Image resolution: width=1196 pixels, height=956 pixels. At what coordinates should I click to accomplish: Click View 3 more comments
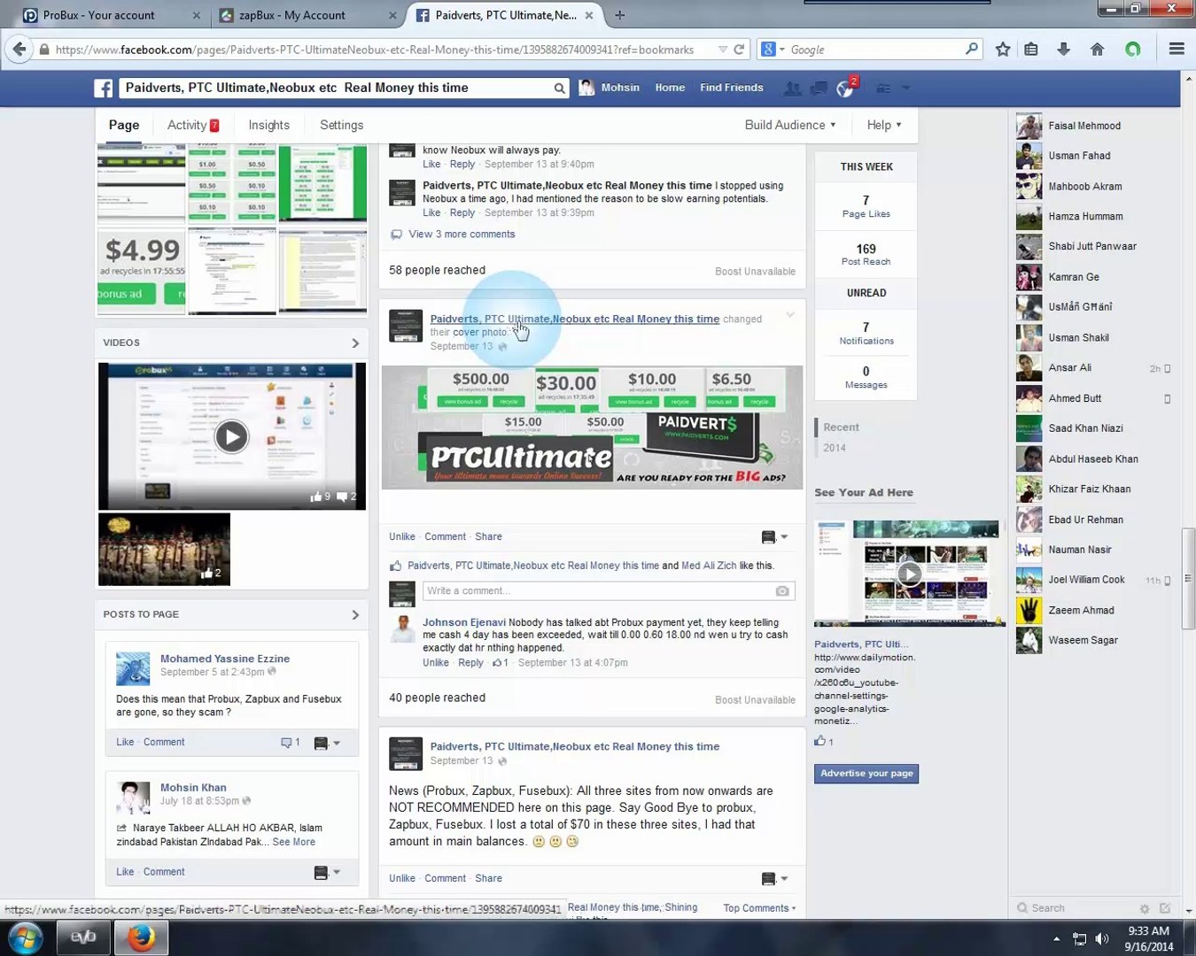tap(462, 235)
